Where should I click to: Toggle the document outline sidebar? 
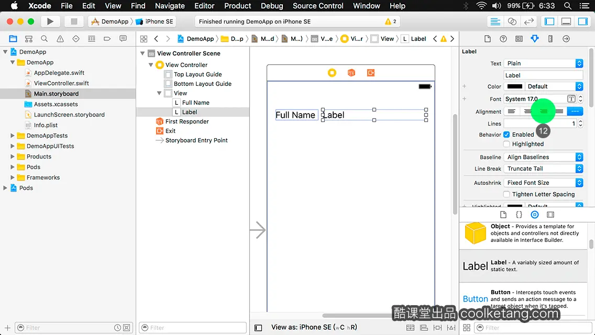pyautogui.click(x=258, y=328)
